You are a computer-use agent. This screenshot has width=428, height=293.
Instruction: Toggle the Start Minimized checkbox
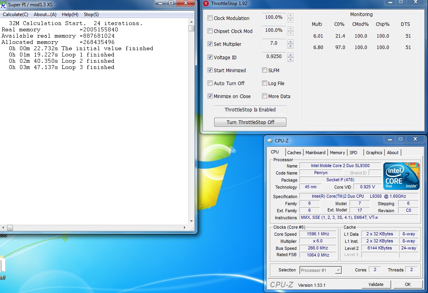(210, 70)
